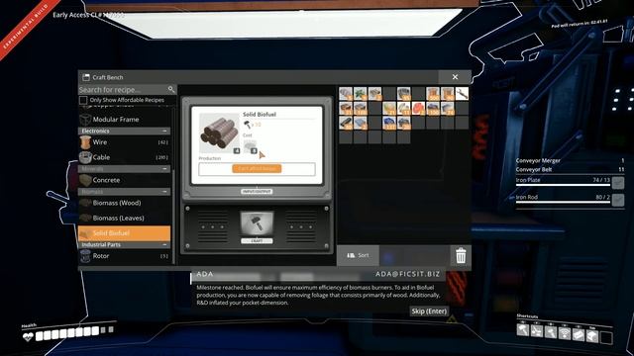This screenshot has width=634, height=356.
Task: Click the ADA@FICSIT.BIZ sender text
Action: coord(407,274)
